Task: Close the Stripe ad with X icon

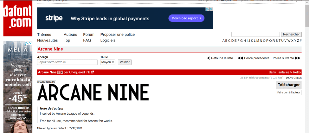Action: coord(211,9)
